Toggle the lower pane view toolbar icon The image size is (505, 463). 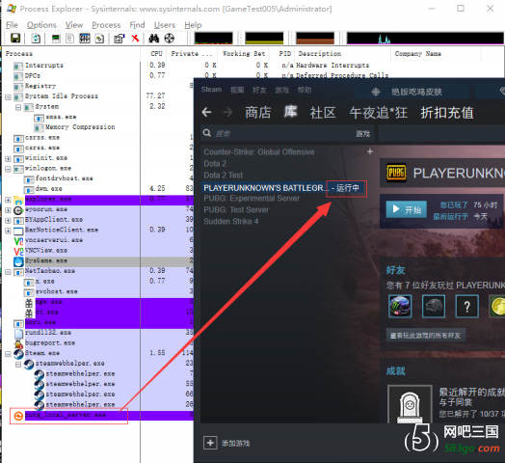point(85,39)
